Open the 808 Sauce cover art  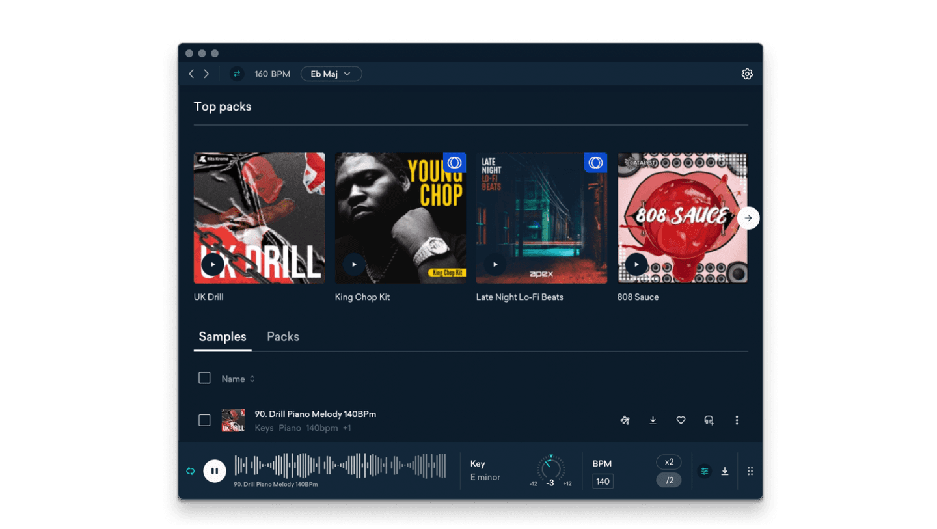(683, 218)
